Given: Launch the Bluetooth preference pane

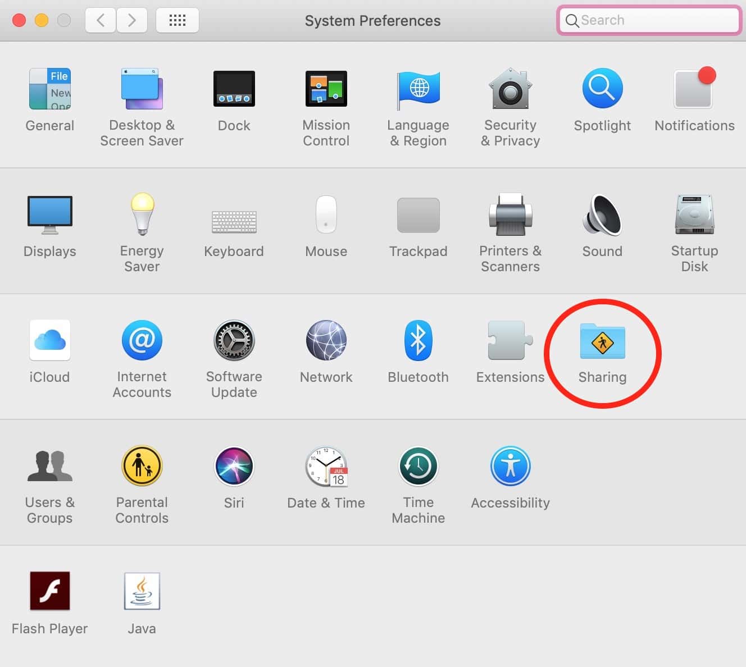Looking at the screenshot, I should (x=418, y=341).
